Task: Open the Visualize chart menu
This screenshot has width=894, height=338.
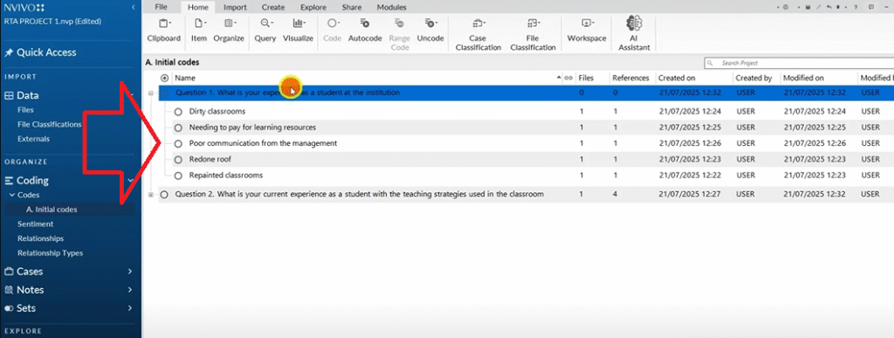Action: pos(299,31)
